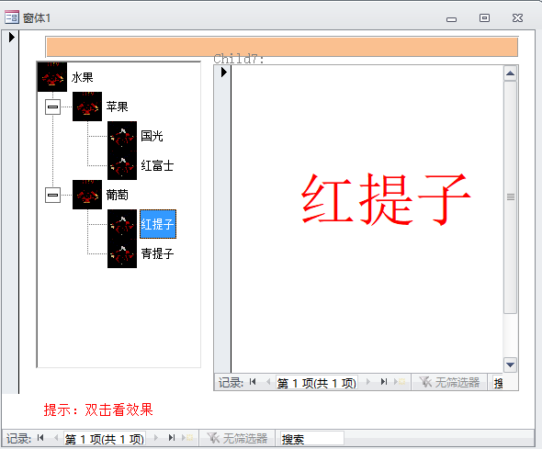Go to first record in subform navigation
The image size is (542, 449).
click(253, 382)
